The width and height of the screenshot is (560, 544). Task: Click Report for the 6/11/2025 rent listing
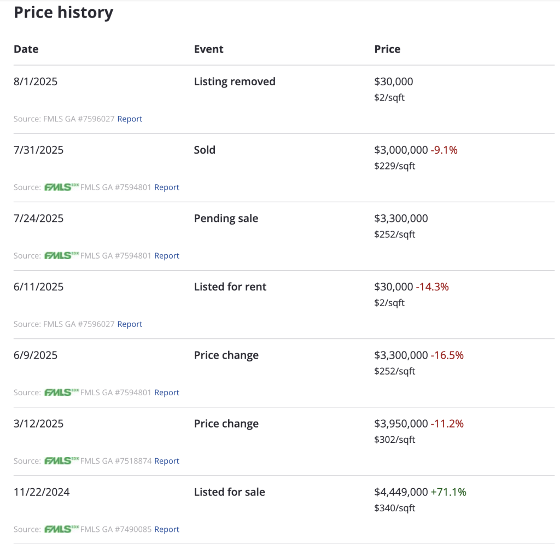coord(130,324)
